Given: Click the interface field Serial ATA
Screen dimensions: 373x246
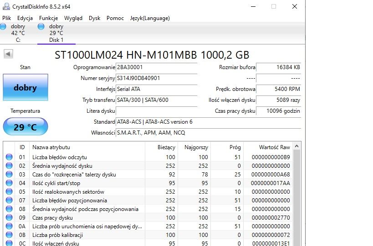Looking at the screenshot, I should [157, 89].
